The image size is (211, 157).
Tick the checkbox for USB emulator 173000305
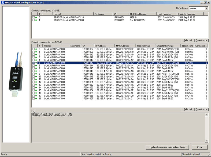(33, 20)
